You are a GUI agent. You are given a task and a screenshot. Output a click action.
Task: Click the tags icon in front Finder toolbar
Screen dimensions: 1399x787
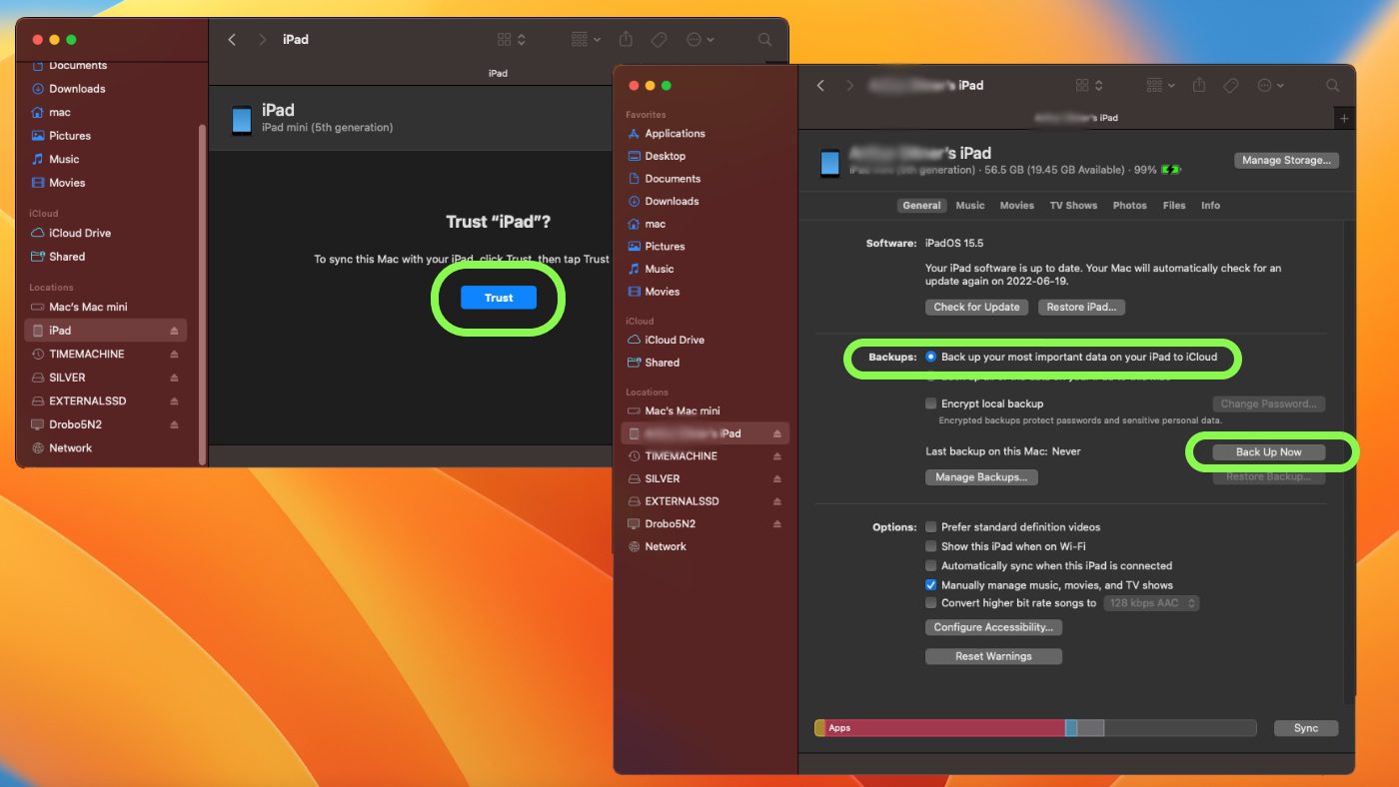(x=1231, y=86)
